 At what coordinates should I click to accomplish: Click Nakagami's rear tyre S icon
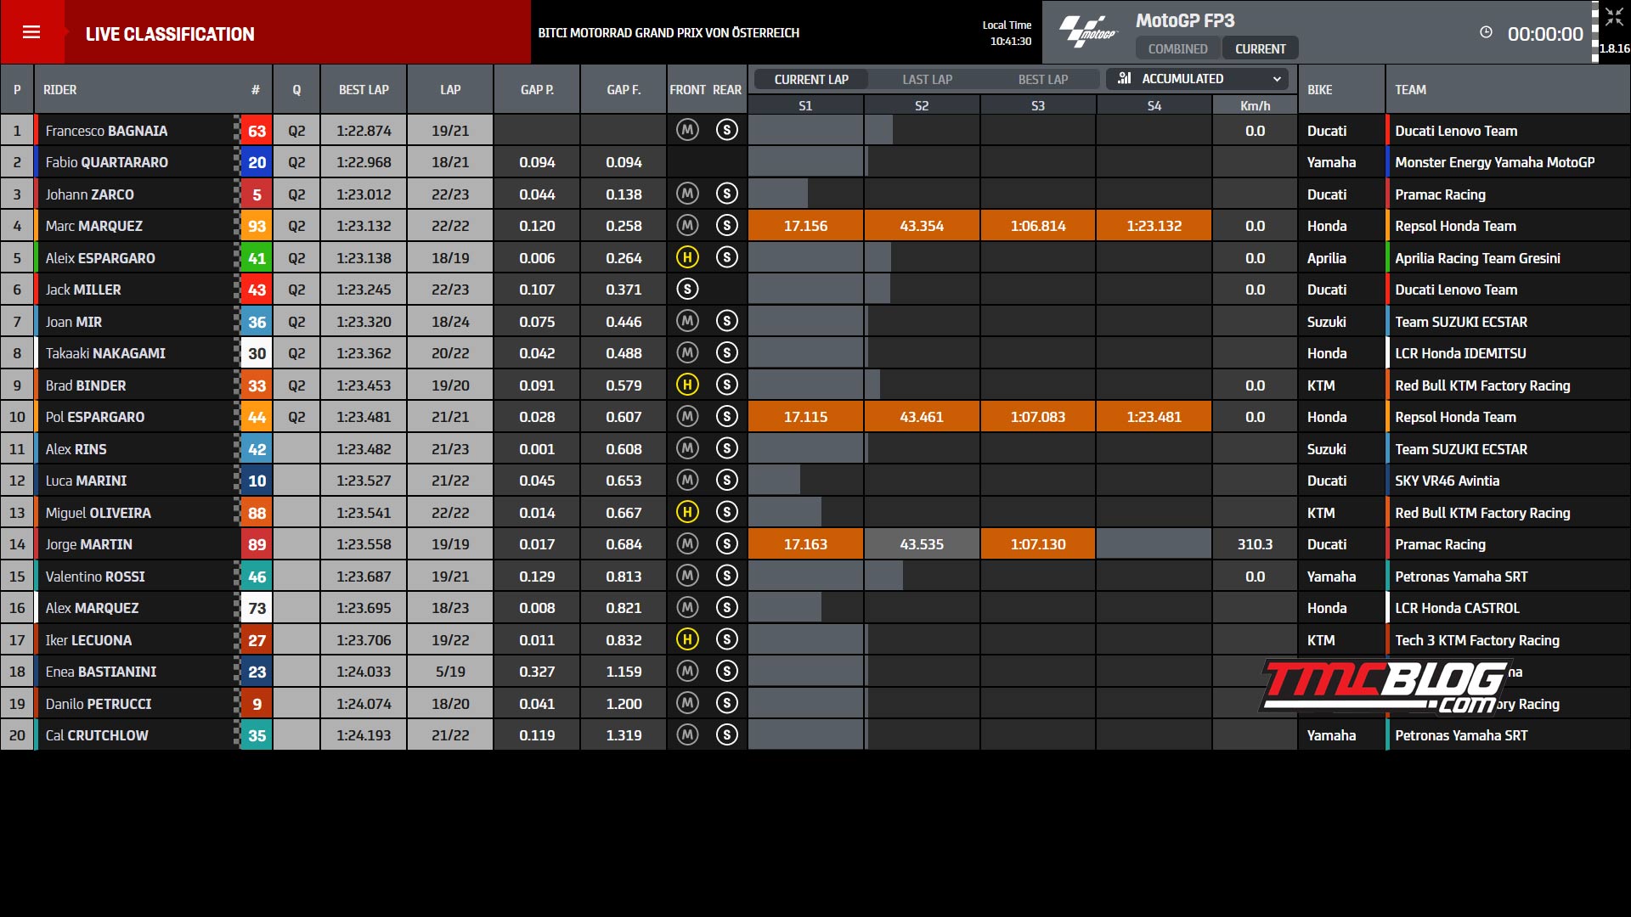pyautogui.click(x=726, y=353)
